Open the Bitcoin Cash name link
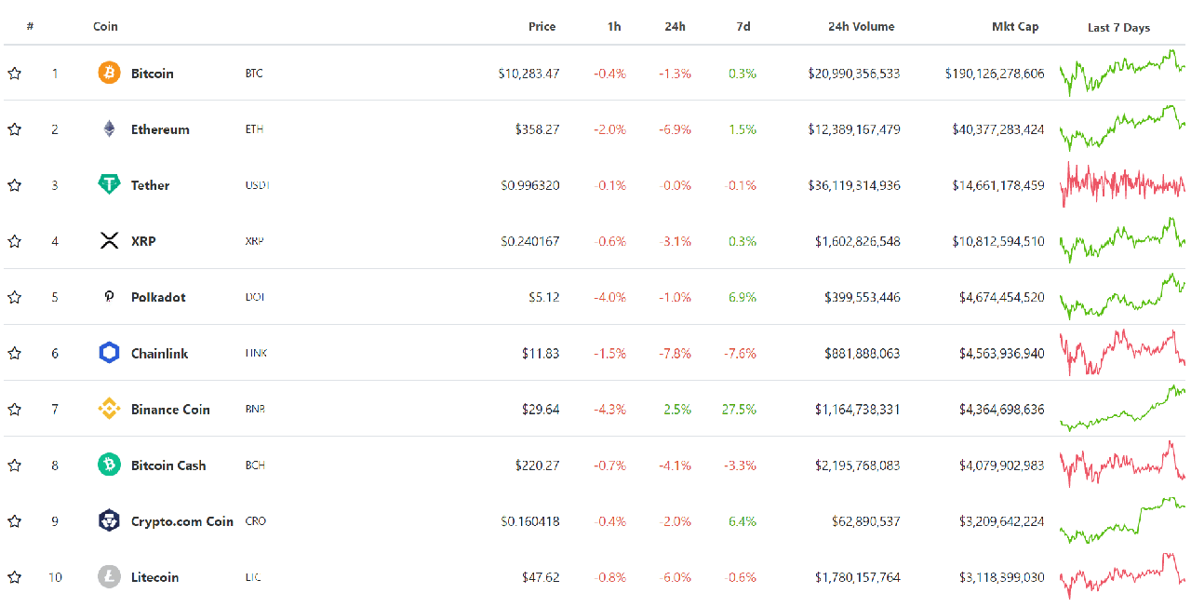The width and height of the screenshot is (1191, 607). pyautogui.click(x=168, y=465)
